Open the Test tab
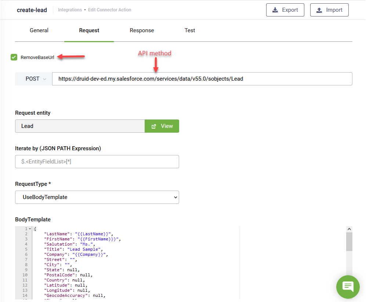This screenshot has width=366, height=302. point(190,30)
